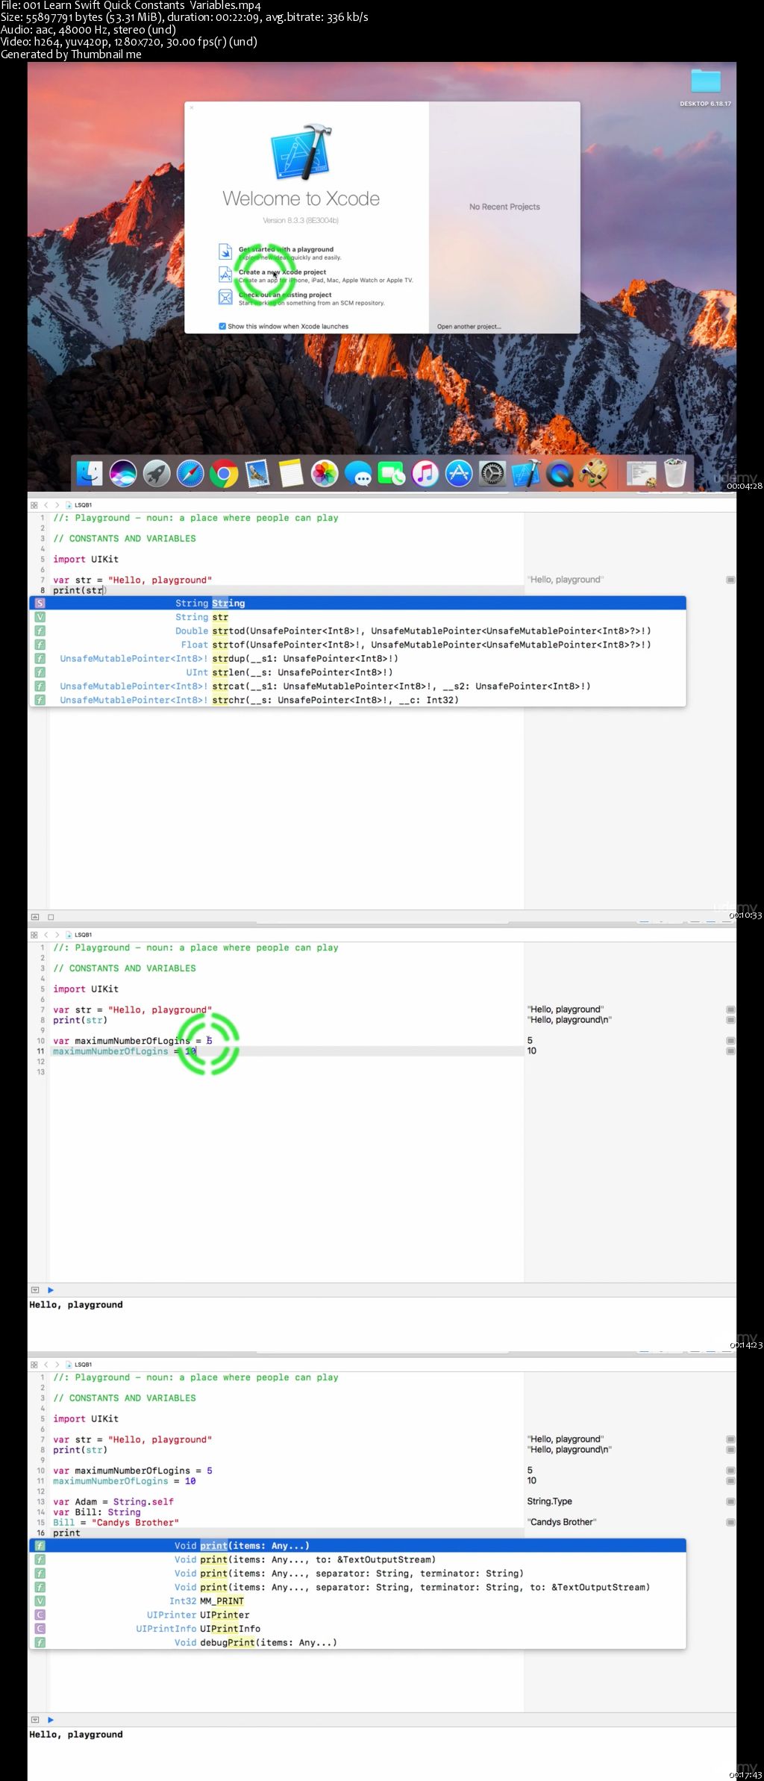
Task: Select the 'String str' variable suggestion
Action: coord(357,617)
